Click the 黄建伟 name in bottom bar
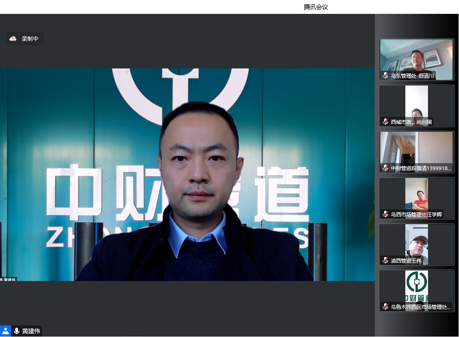This screenshot has height=337, width=459. pos(31,331)
